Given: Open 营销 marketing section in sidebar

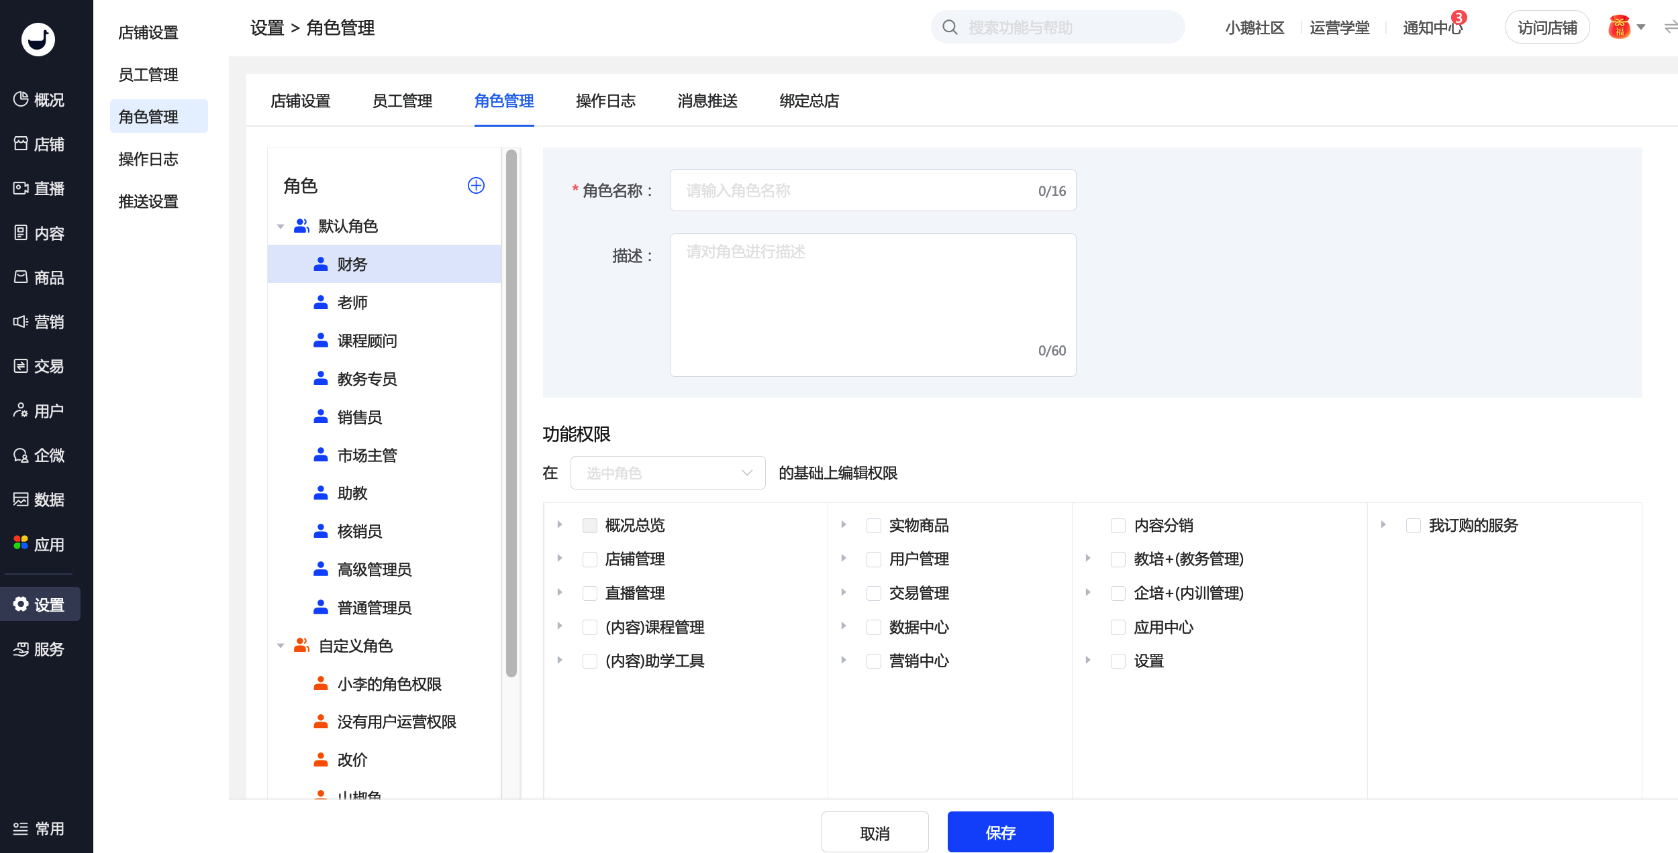Looking at the screenshot, I should (40, 322).
